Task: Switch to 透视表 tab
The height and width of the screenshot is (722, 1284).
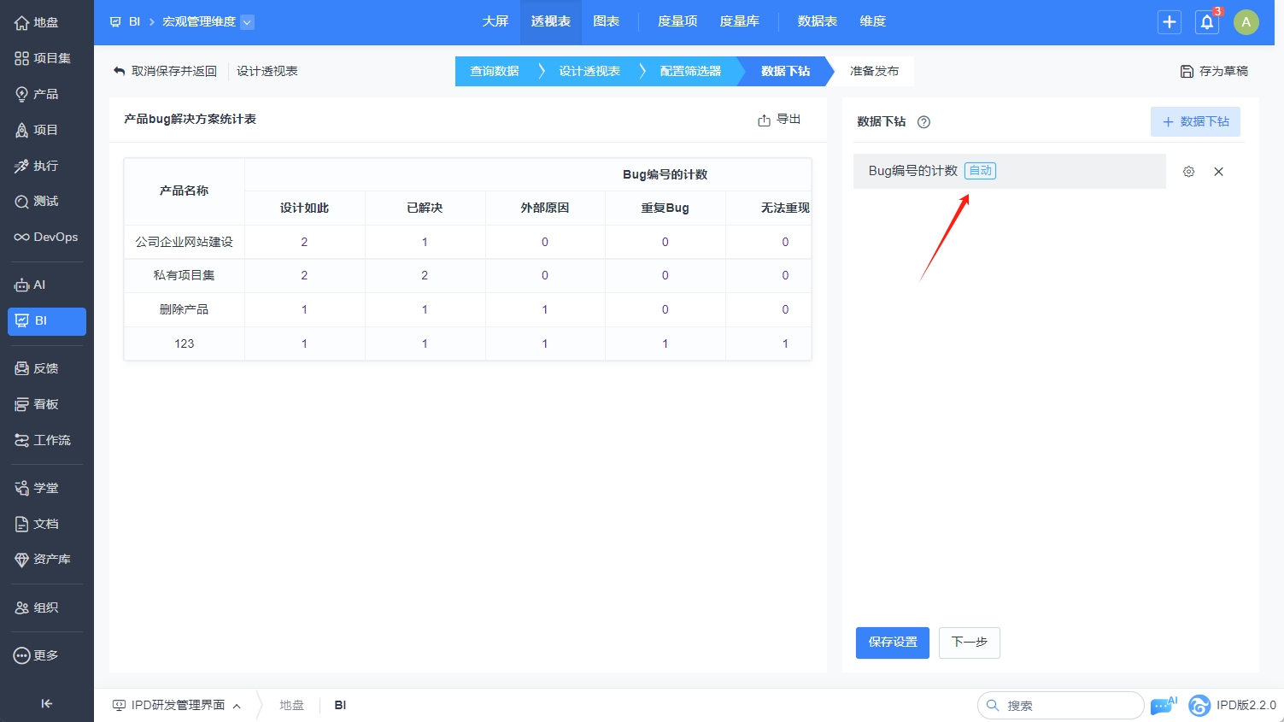Action: point(551,22)
